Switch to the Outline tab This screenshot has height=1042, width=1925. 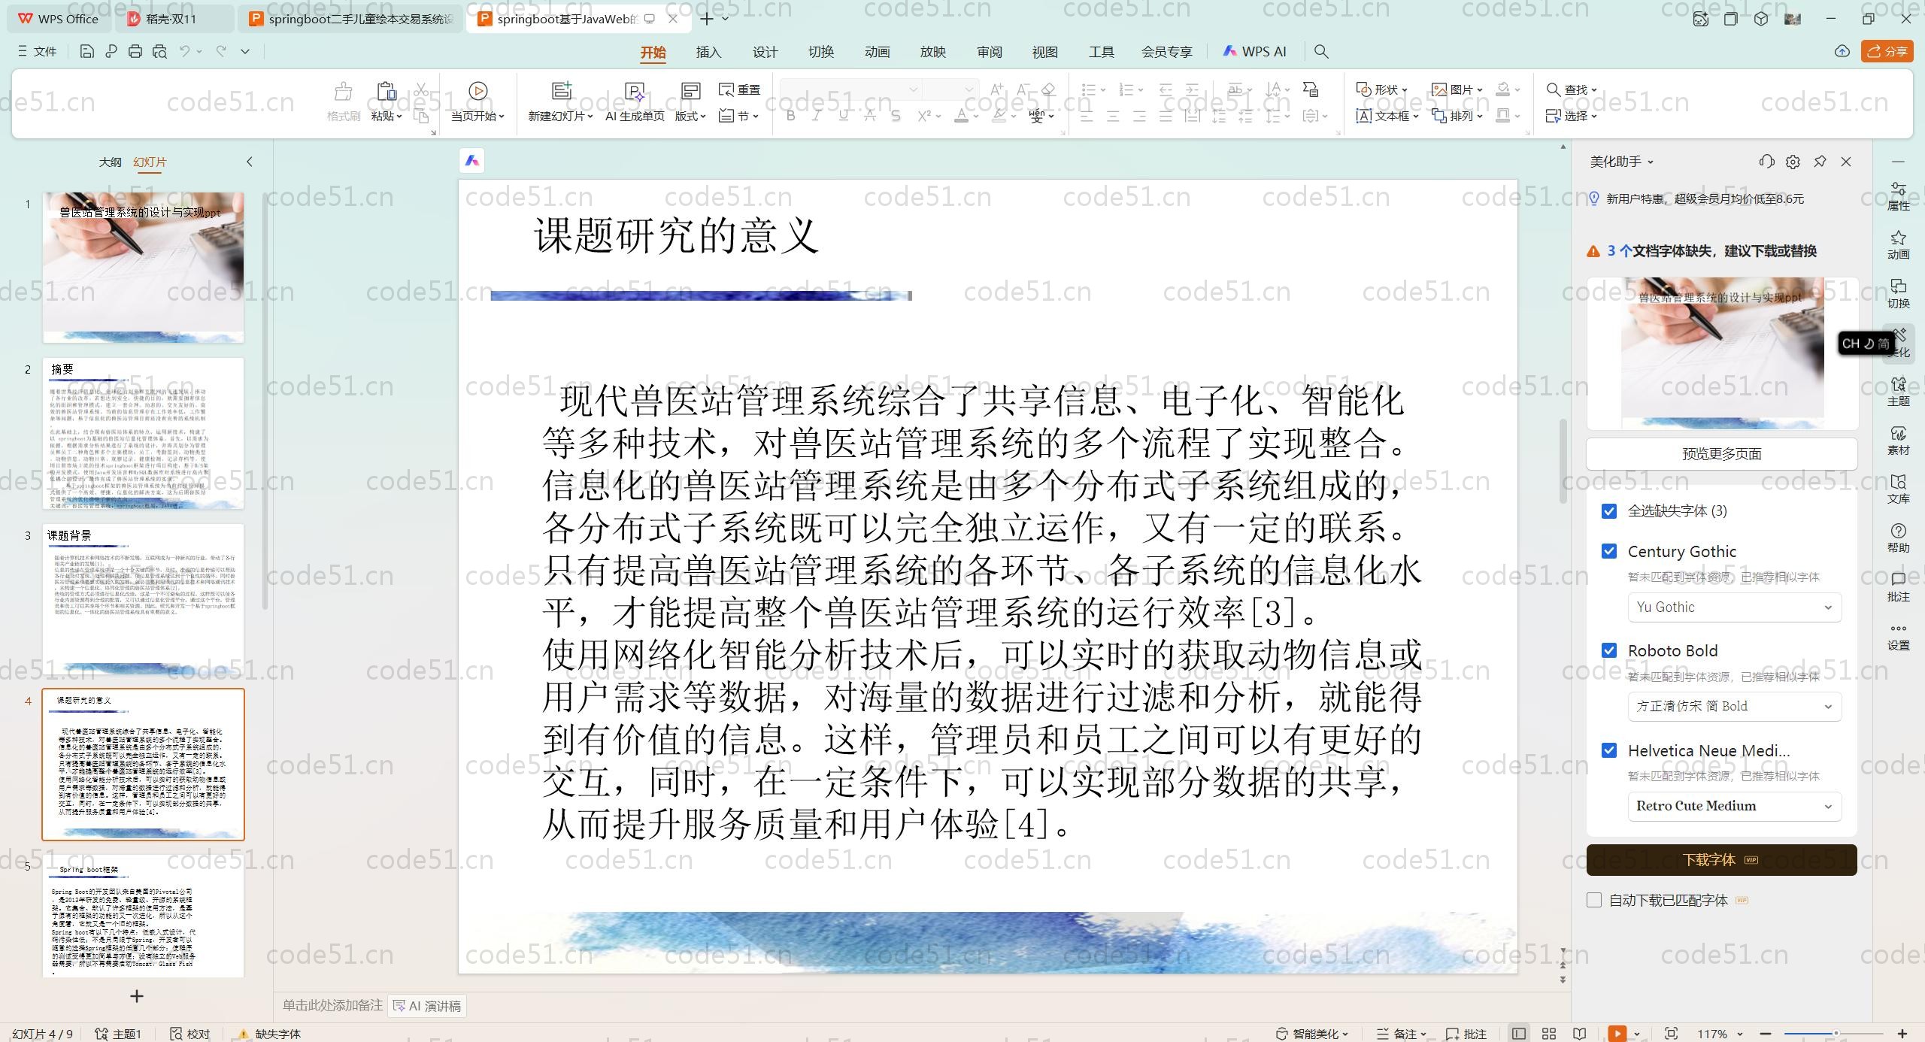(110, 162)
